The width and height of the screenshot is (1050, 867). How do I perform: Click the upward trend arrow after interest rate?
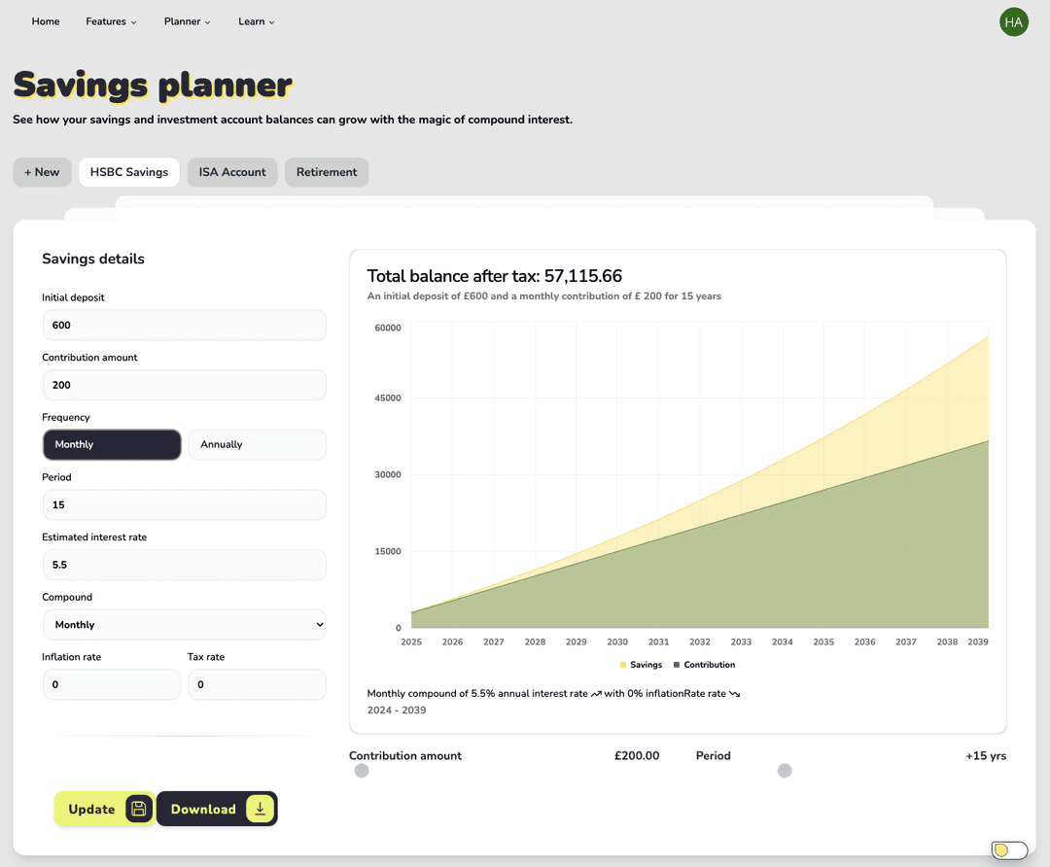tap(597, 693)
